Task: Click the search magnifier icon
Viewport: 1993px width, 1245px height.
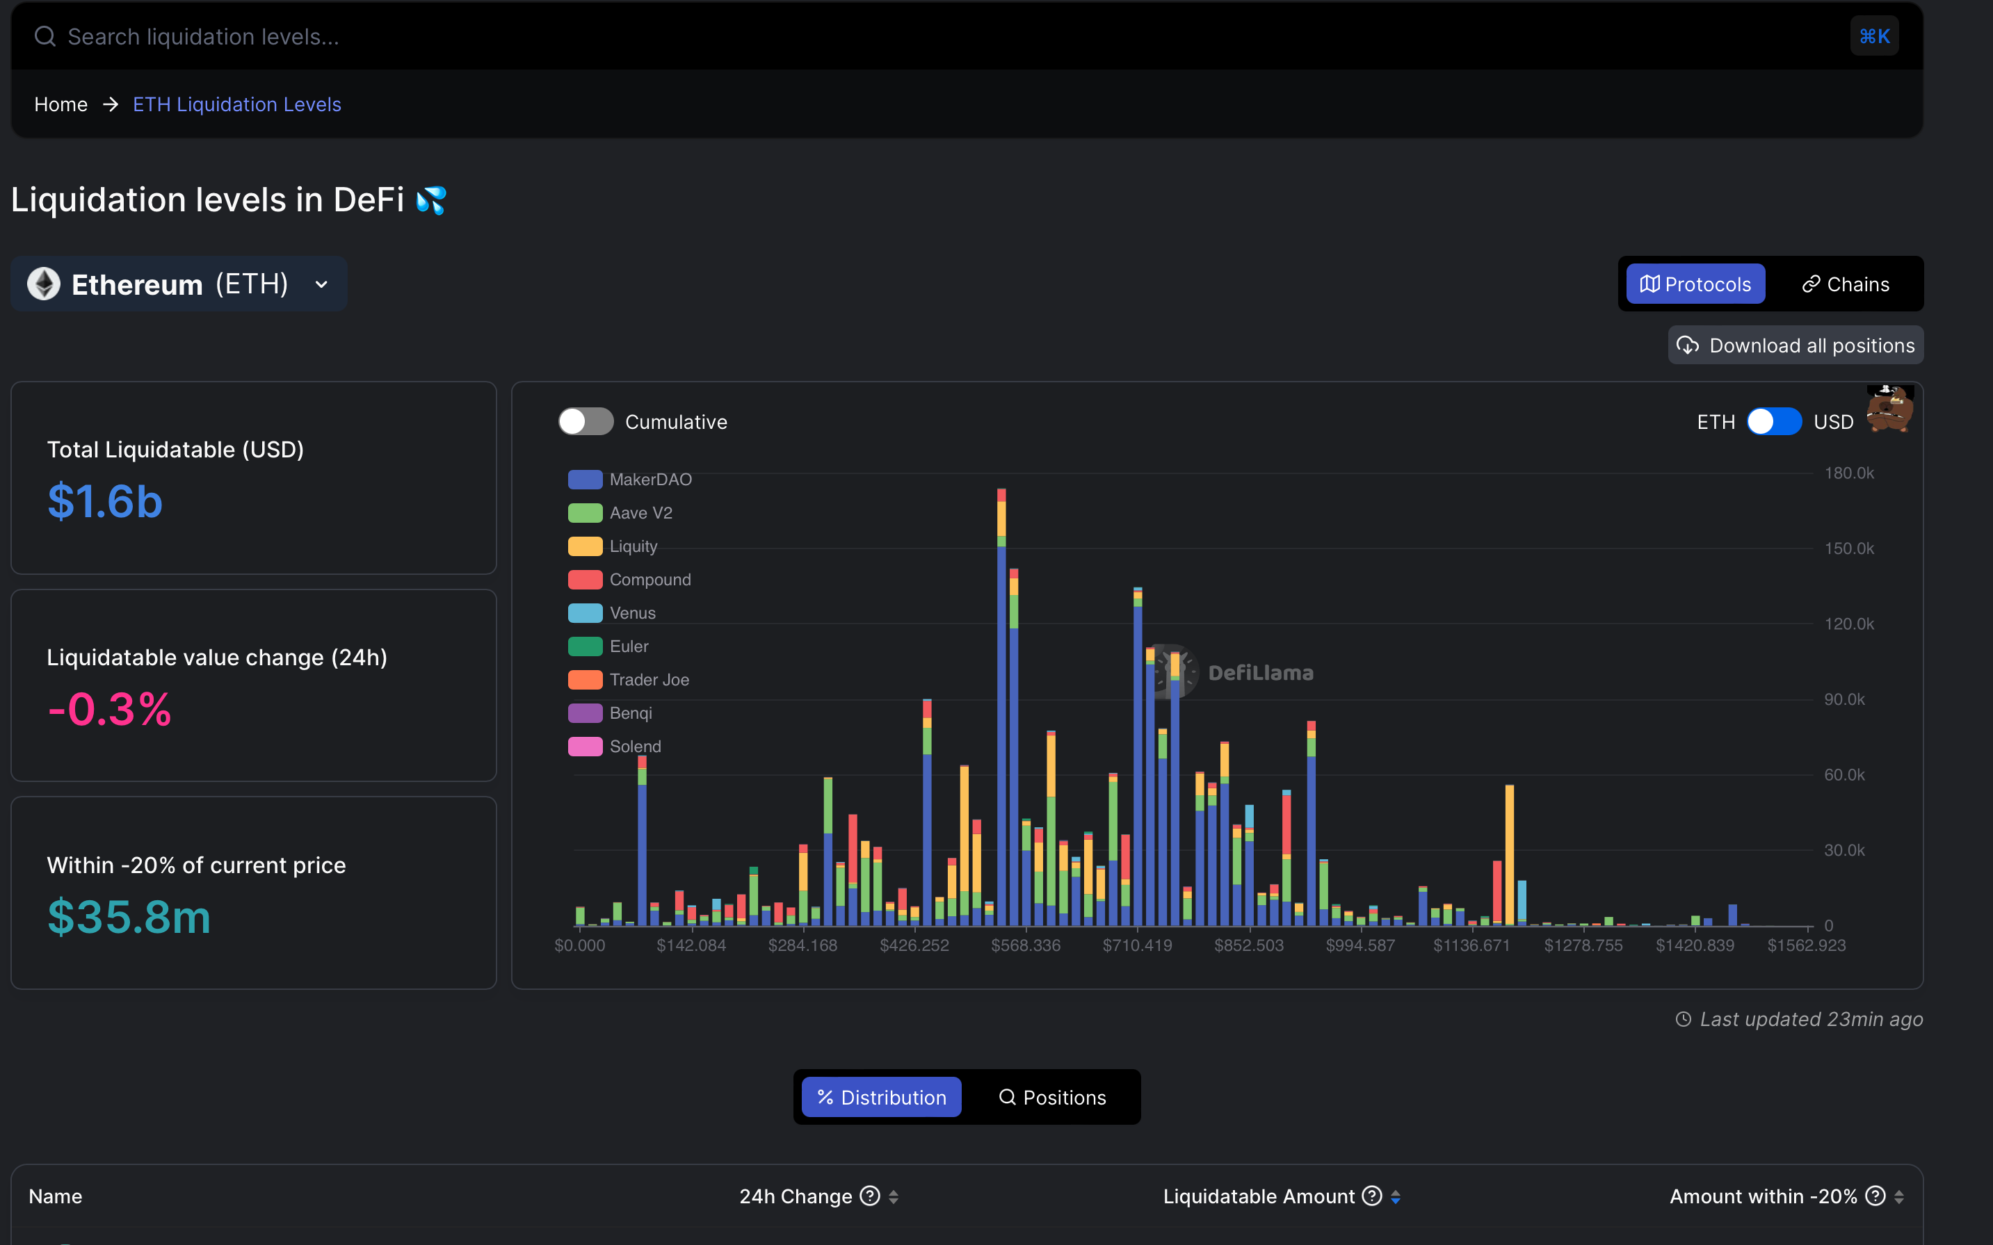Action: pyautogui.click(x=45, y=36)
